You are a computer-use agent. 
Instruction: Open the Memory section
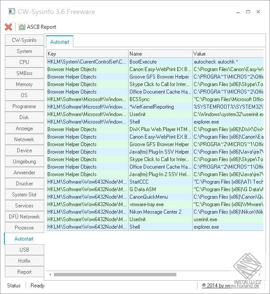(x=24, y=84)
